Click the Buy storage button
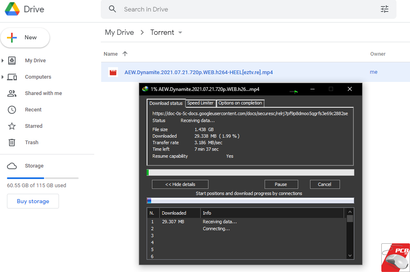This screenshot has height=272, width=410. (33, 201)
